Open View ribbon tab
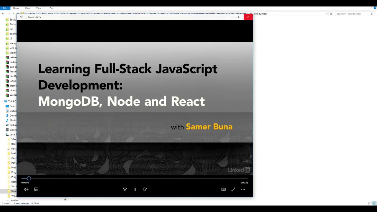 (x=39, y=8)
